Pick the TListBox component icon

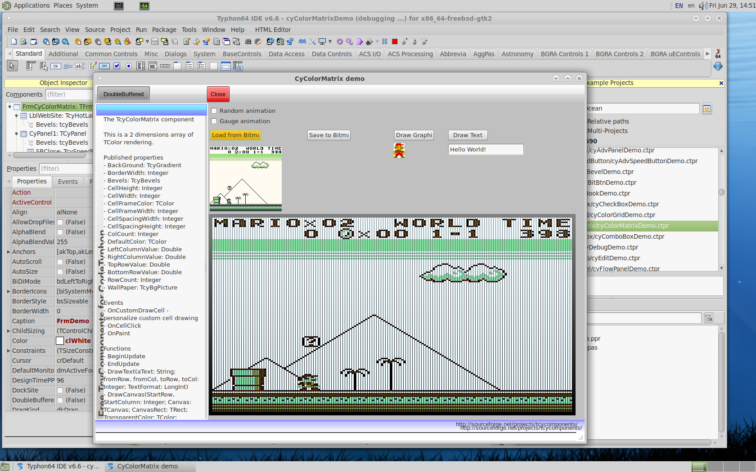141,66
